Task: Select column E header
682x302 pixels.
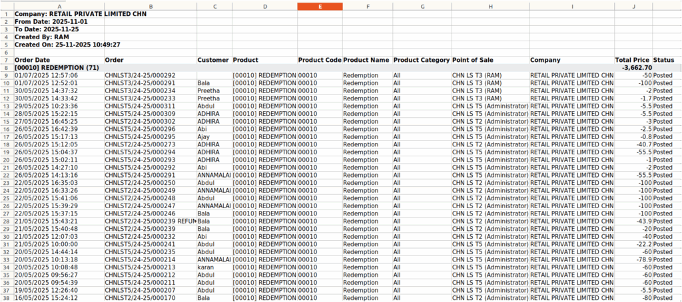Action: [320, 6]
